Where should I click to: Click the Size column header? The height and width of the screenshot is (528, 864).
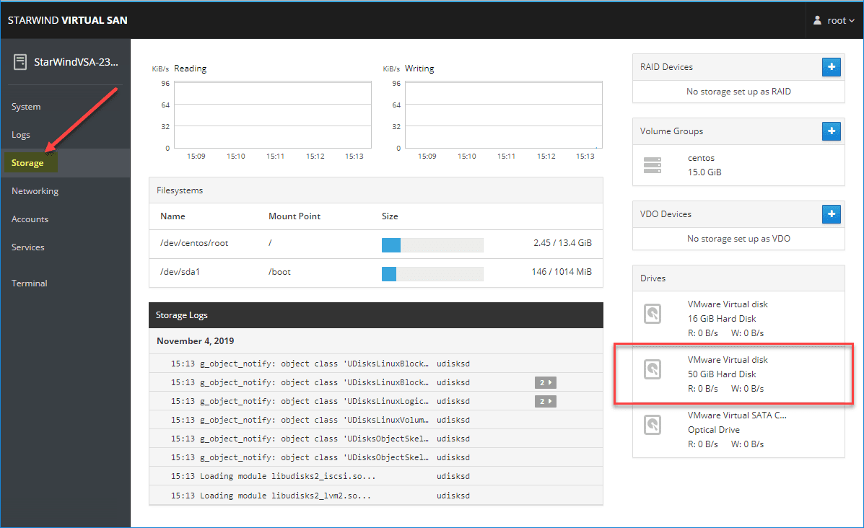point(390,216)
